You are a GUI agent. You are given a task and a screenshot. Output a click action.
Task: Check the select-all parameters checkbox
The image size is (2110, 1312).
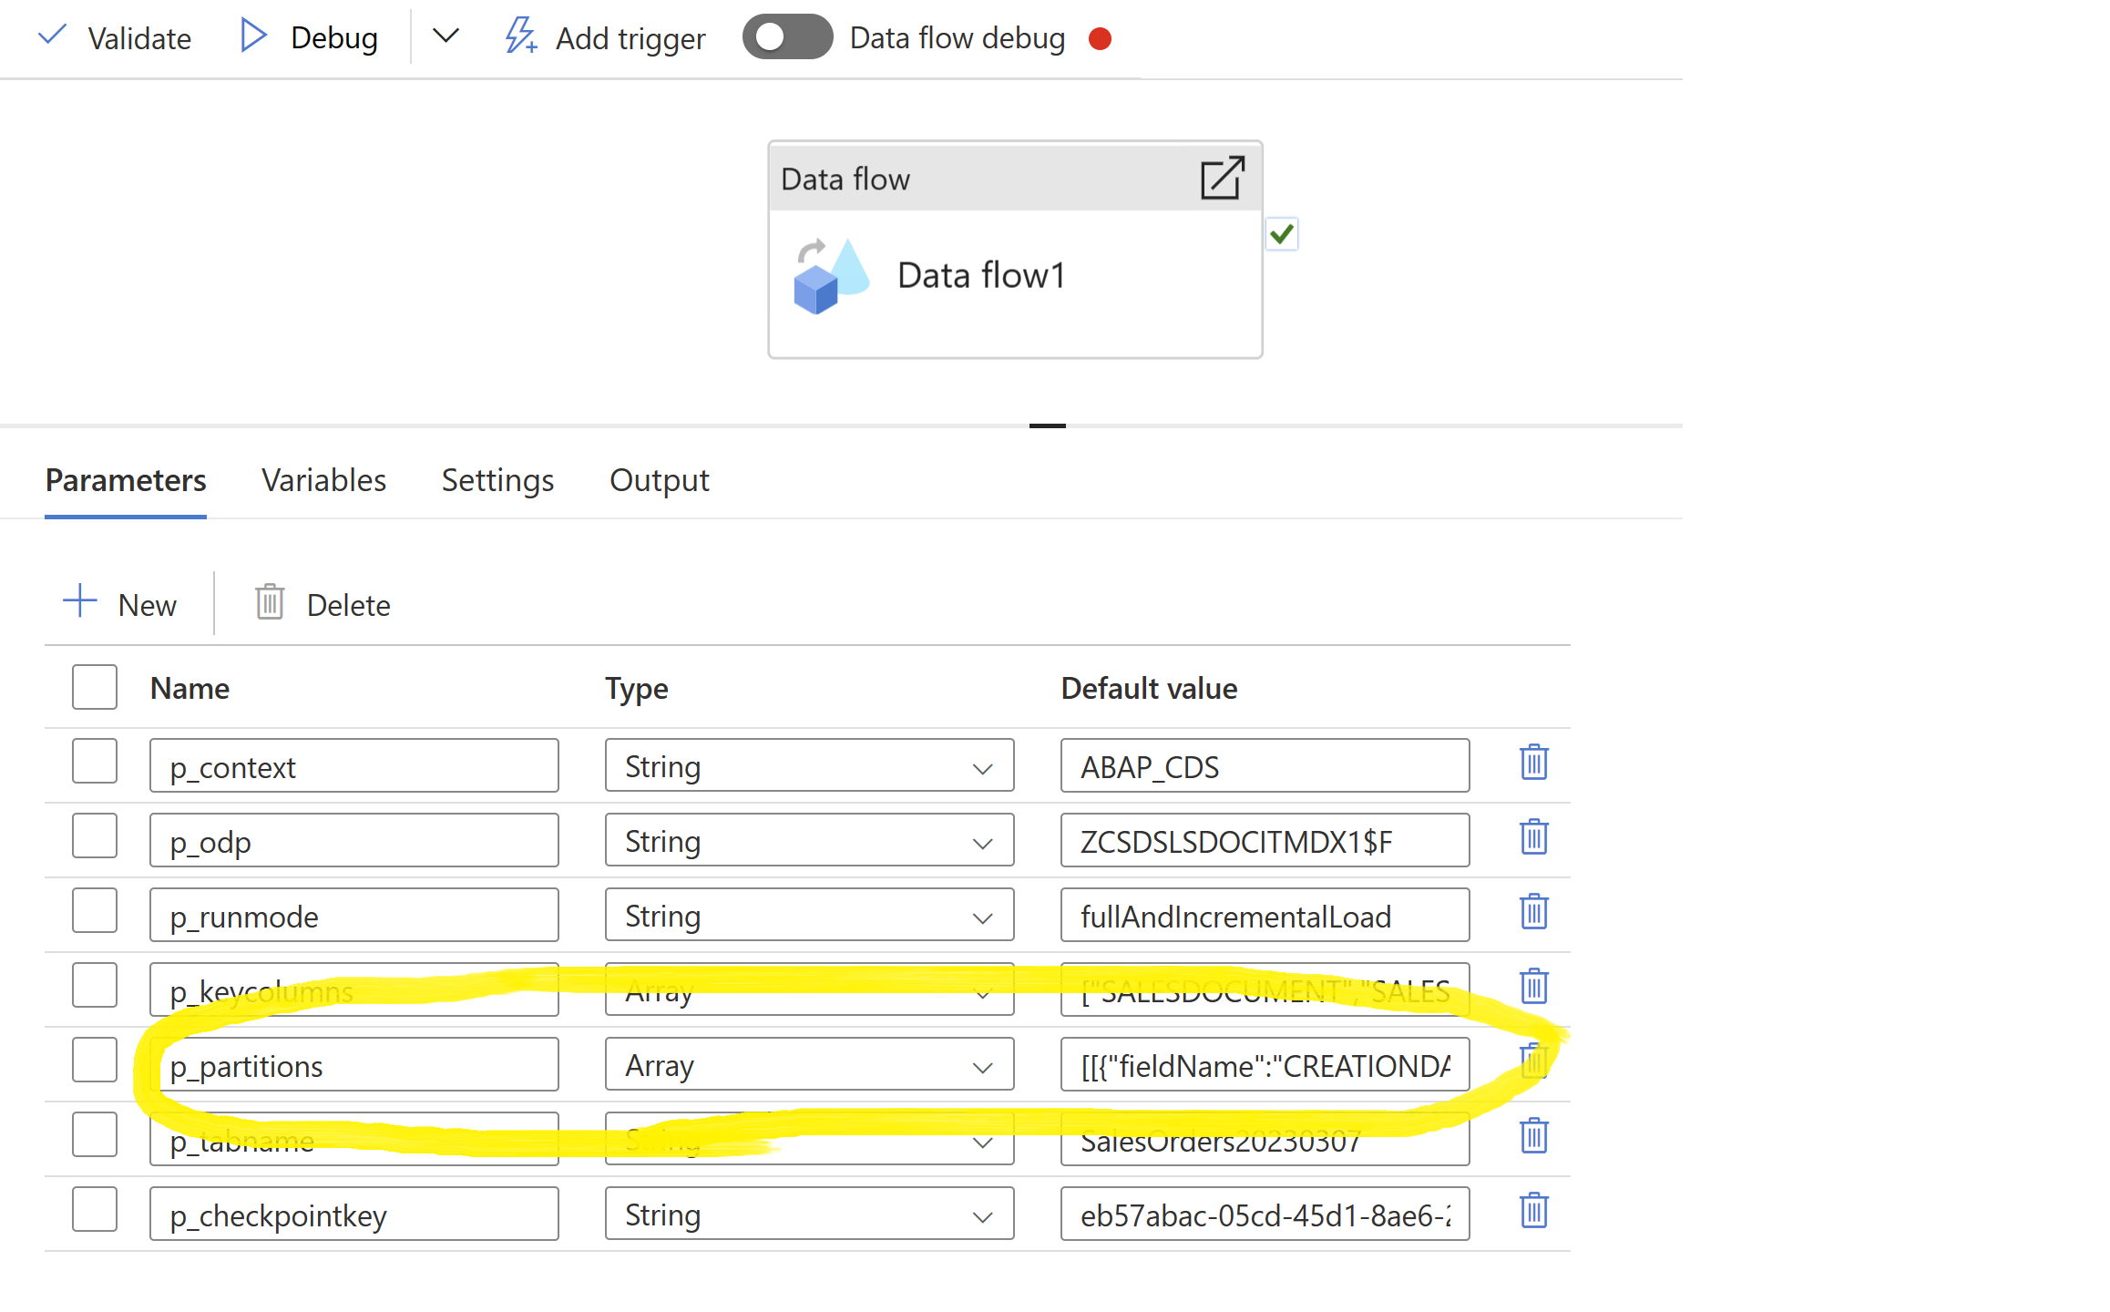tap(95, 688)
